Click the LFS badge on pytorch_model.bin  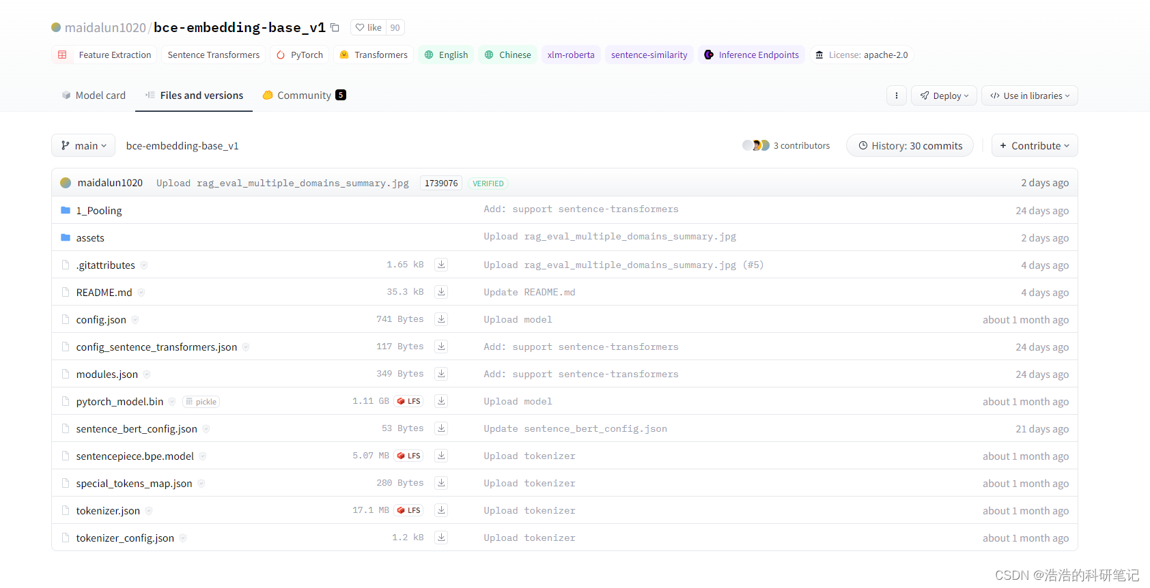[x=408, y=401]
